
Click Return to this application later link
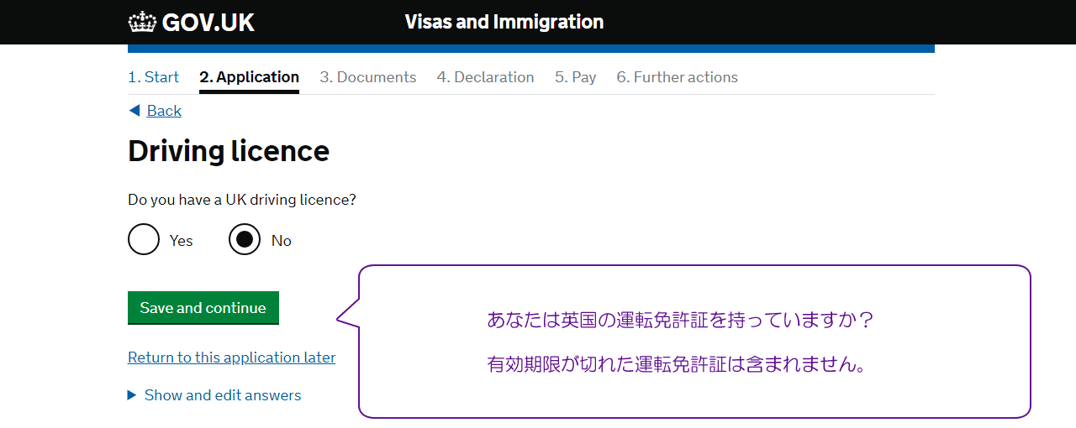pyautogui.click(x=231, y=358)
